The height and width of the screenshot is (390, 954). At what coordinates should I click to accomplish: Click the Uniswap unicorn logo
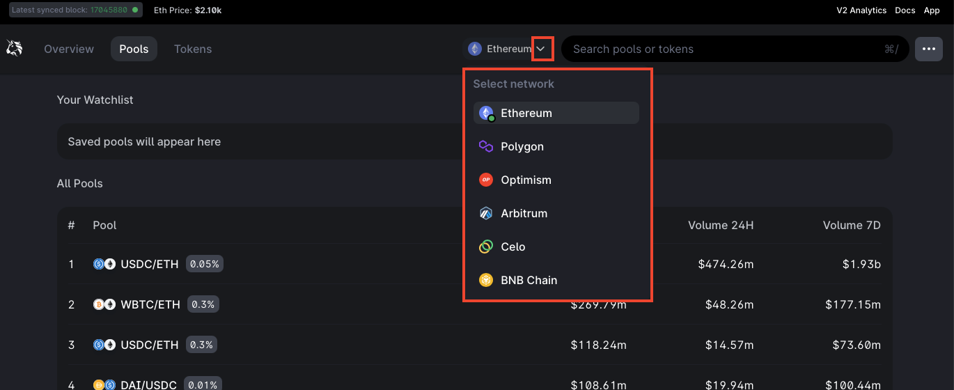14,49
